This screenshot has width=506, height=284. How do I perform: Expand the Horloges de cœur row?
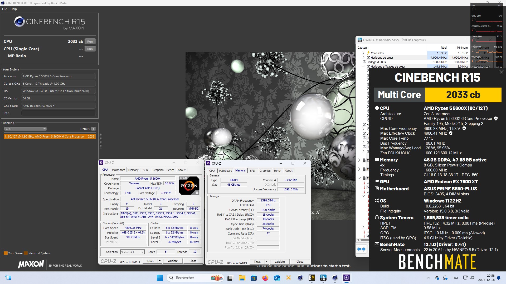[x=364, y=57]
